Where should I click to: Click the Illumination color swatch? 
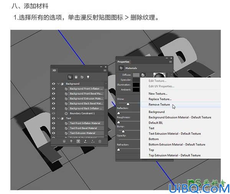pyautogui.click(x=136, y=85)
